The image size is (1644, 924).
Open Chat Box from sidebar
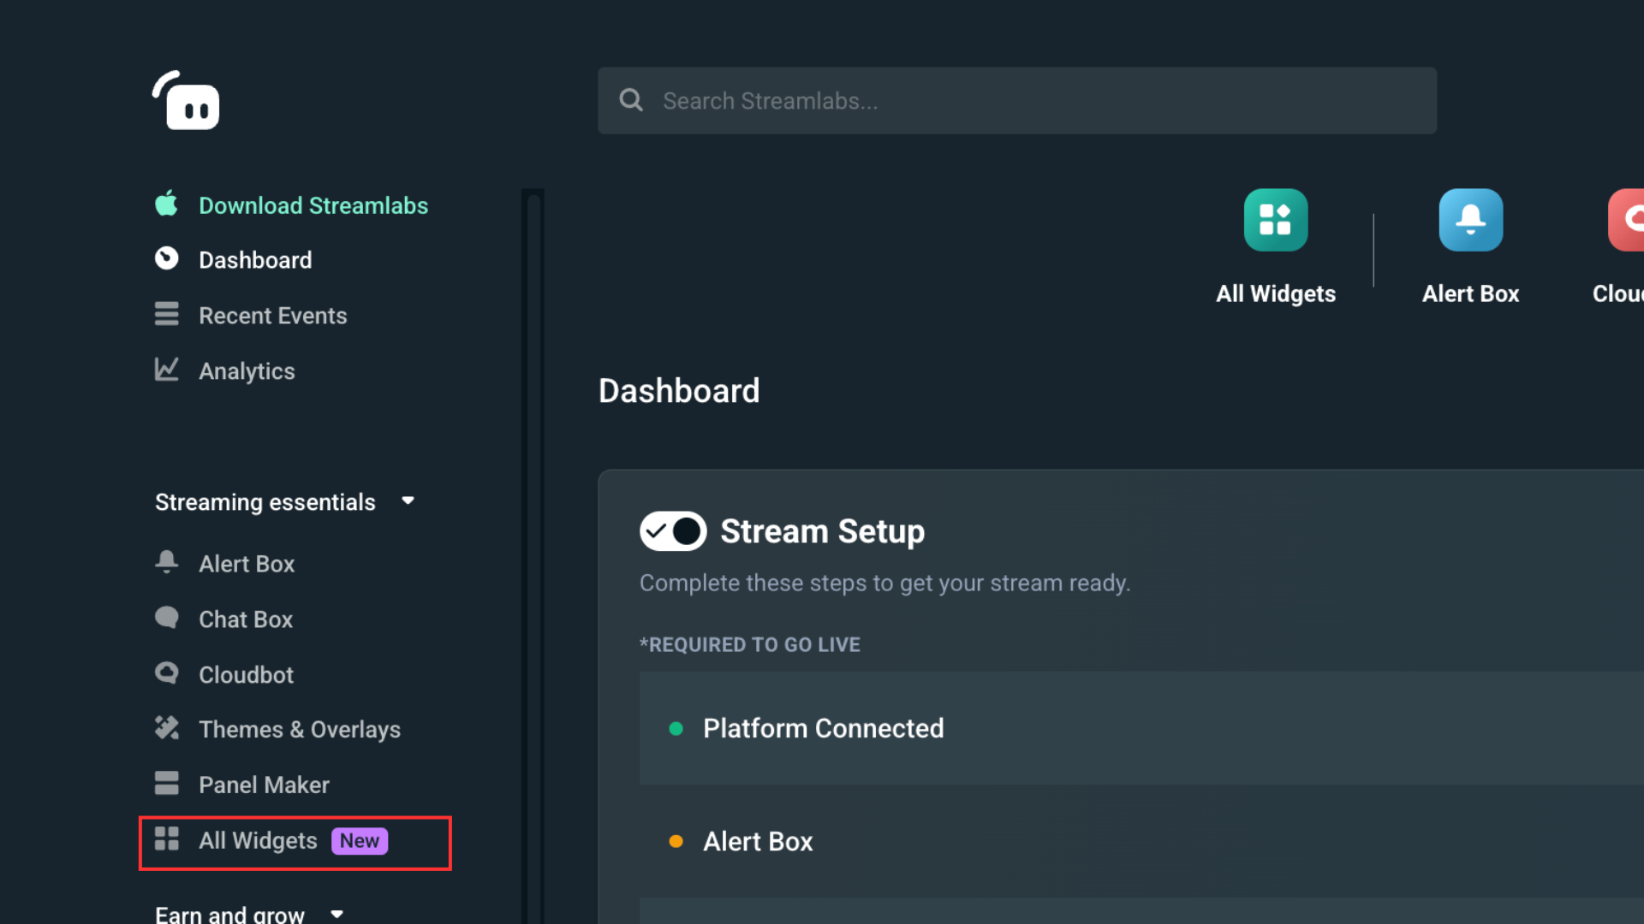246,619
